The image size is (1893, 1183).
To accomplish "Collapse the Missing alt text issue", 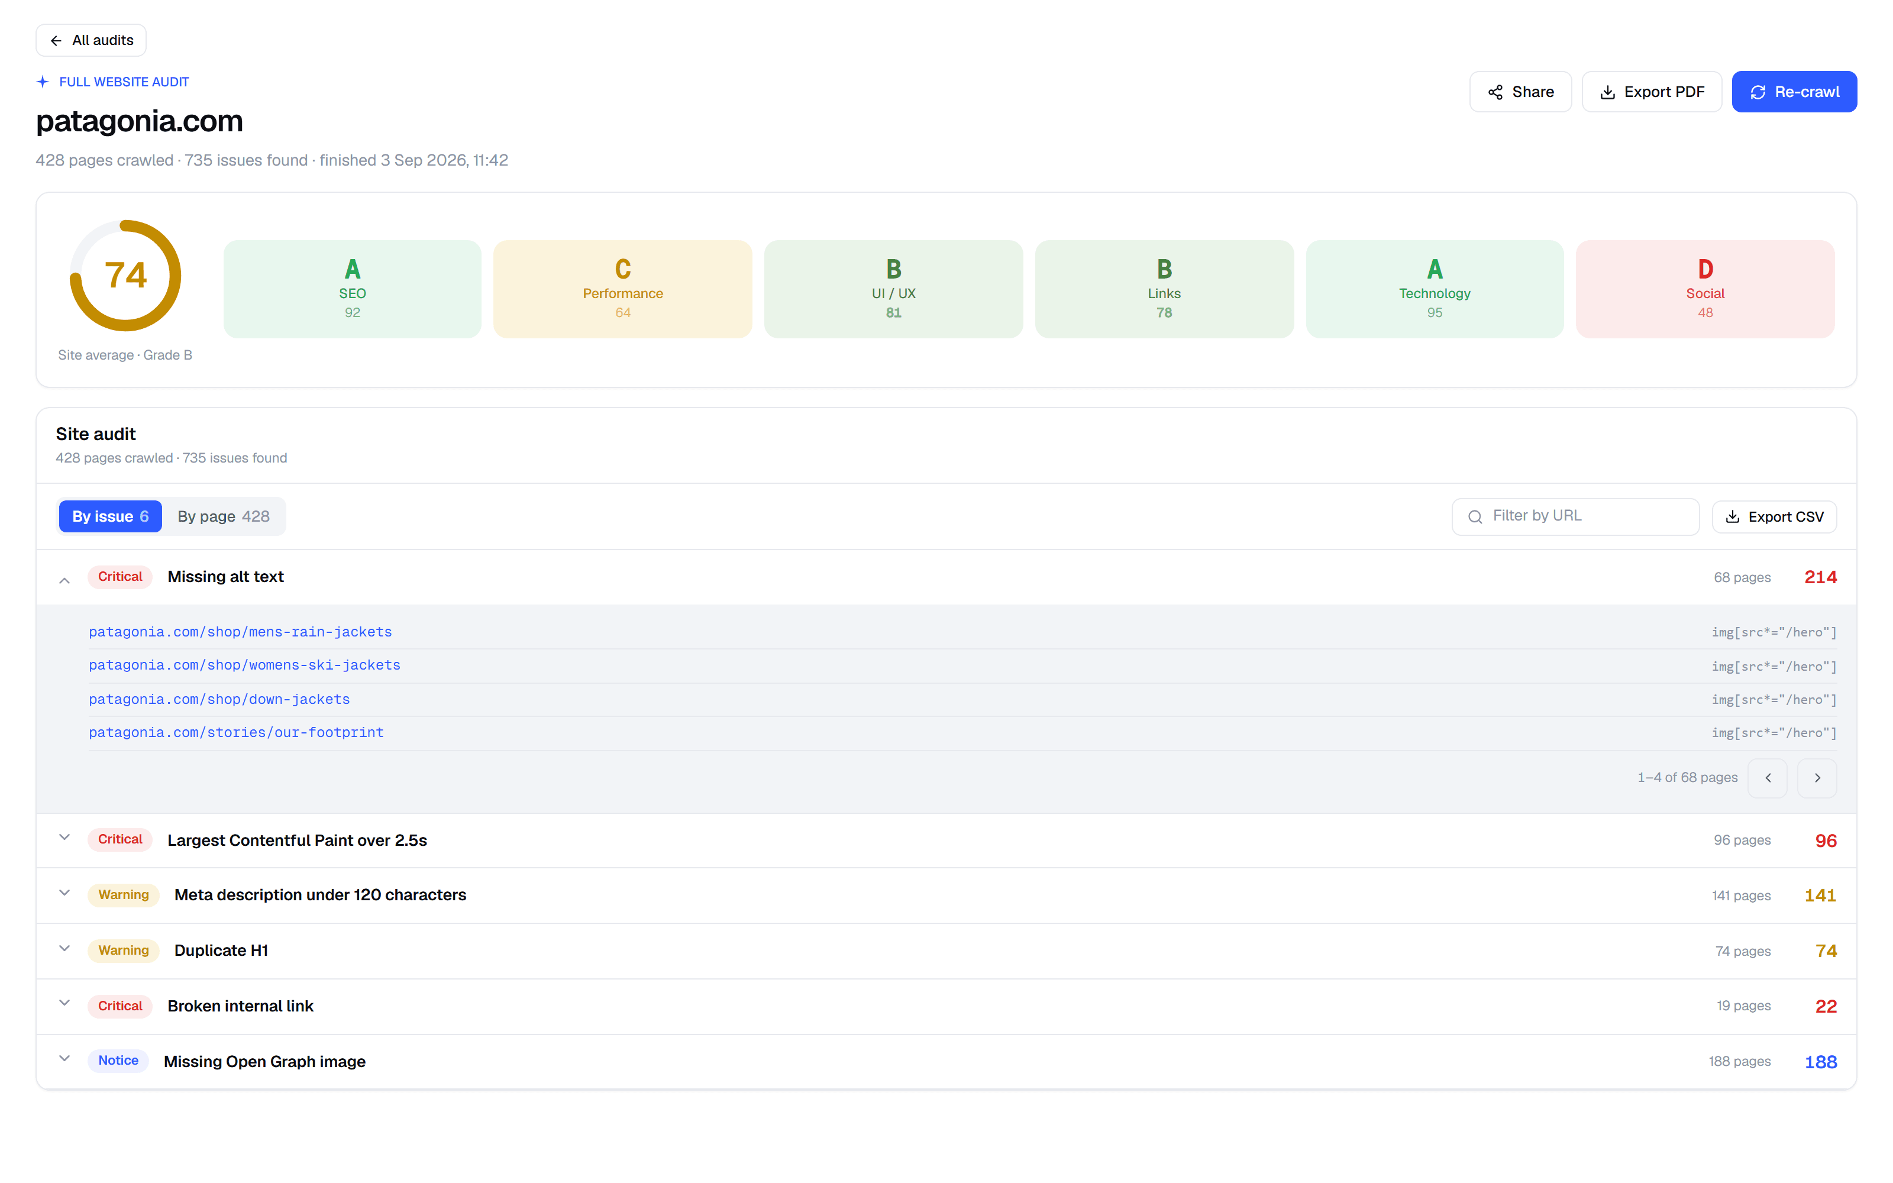I will 64,580.
